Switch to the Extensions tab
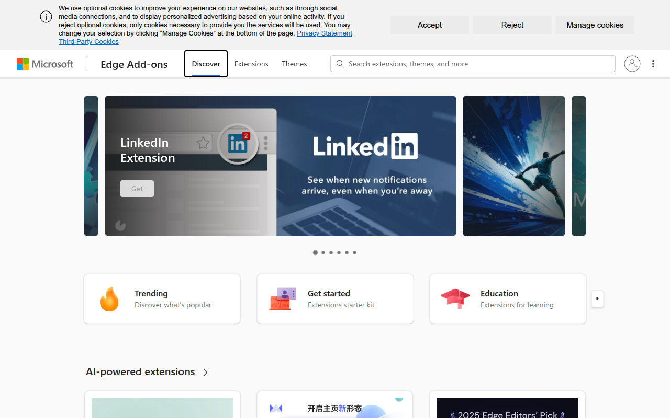This screenshot has height=418, width=670. [x=251, y=64]
